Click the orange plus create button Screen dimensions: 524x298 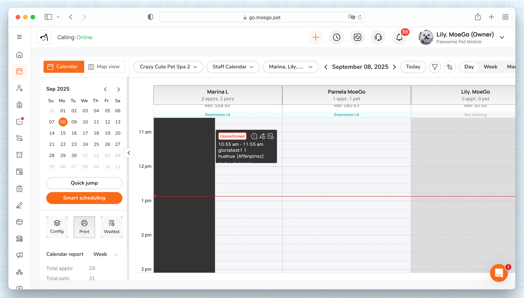[x=315, y=37]
